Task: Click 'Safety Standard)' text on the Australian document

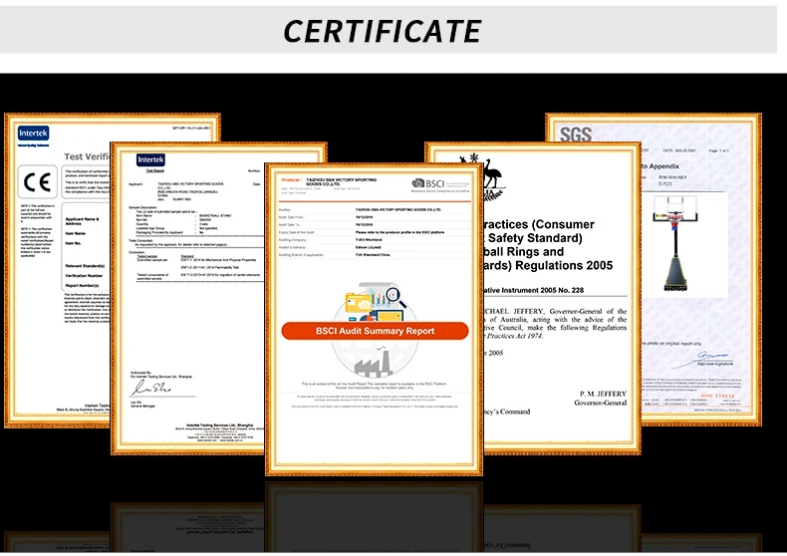Action: [535, 238]
